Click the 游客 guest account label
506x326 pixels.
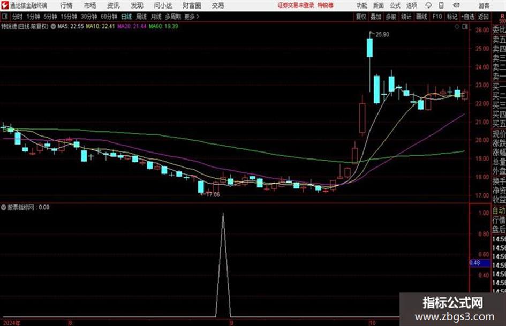tap(484, 5)
